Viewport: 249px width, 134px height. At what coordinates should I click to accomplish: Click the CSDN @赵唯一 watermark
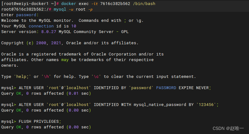point(229,128)
